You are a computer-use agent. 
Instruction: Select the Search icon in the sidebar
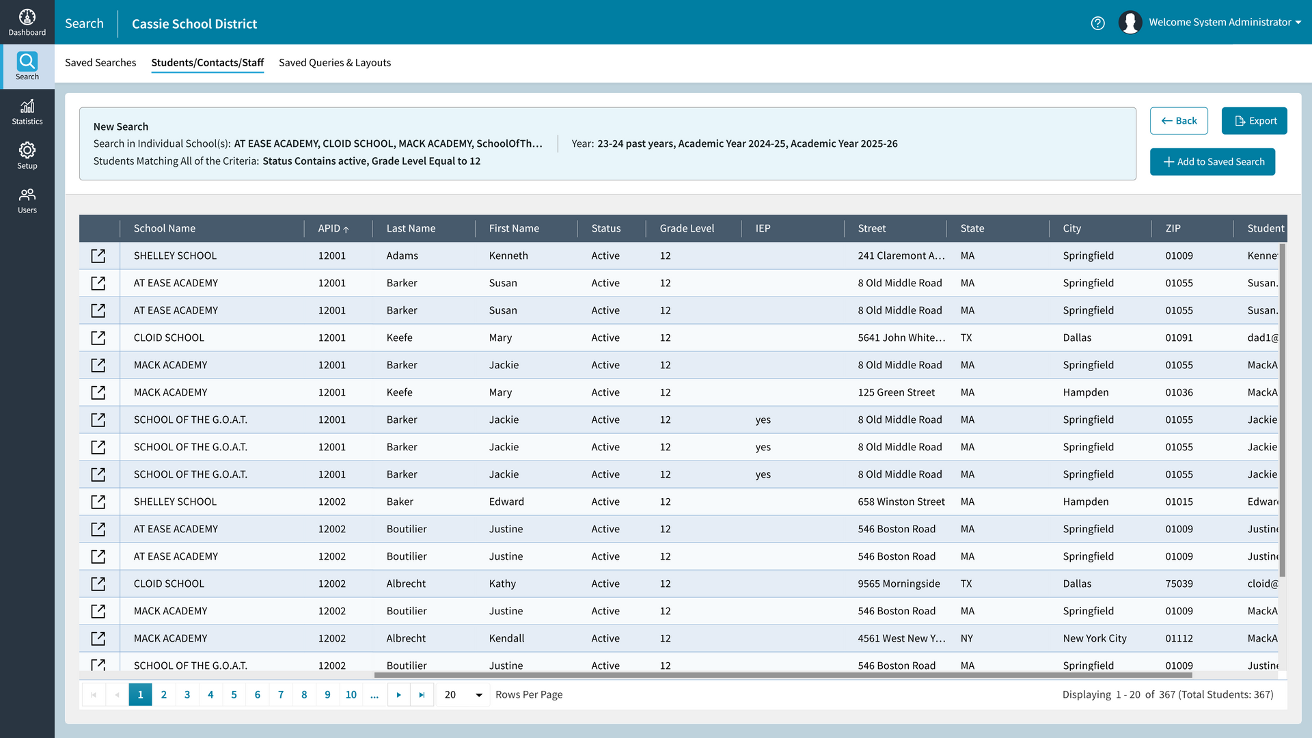(x=27, y=65)
